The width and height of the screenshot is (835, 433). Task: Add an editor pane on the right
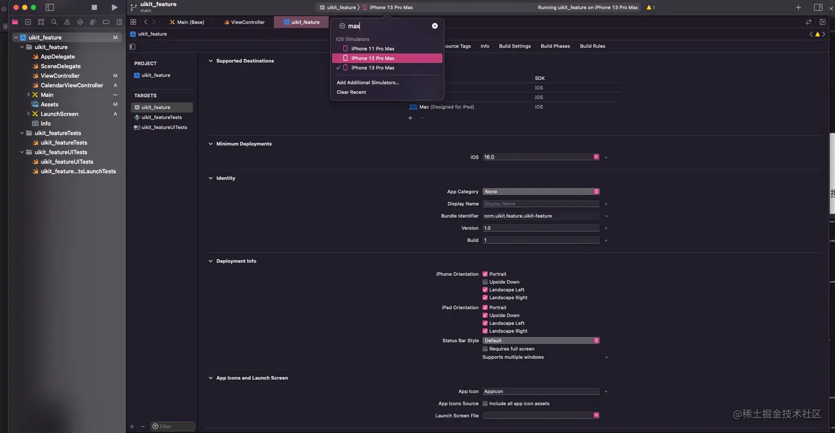click(822, 22)
